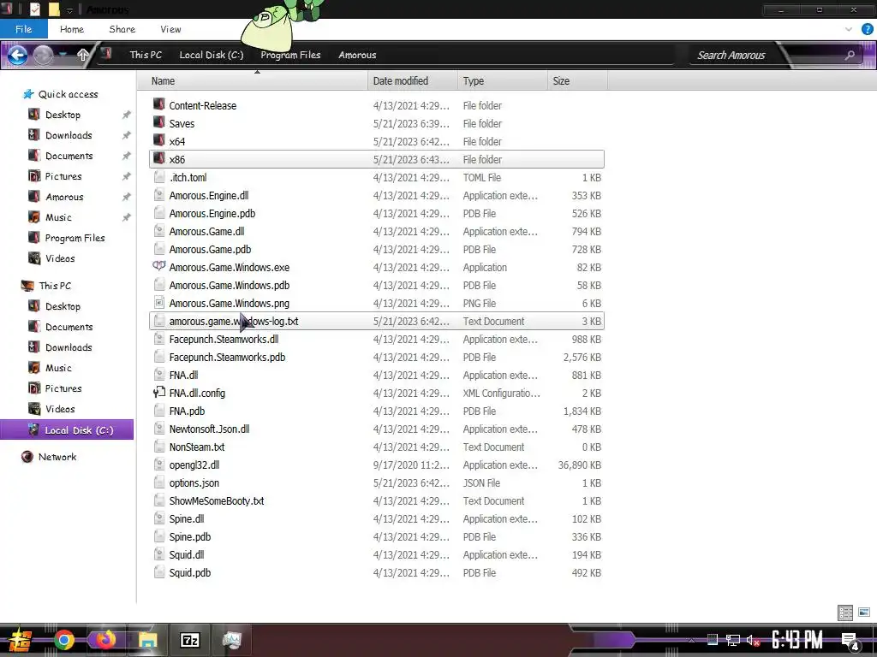The image size is (877, 657).
Task: Sort by the Type column header
Action: tap(502, 81)
